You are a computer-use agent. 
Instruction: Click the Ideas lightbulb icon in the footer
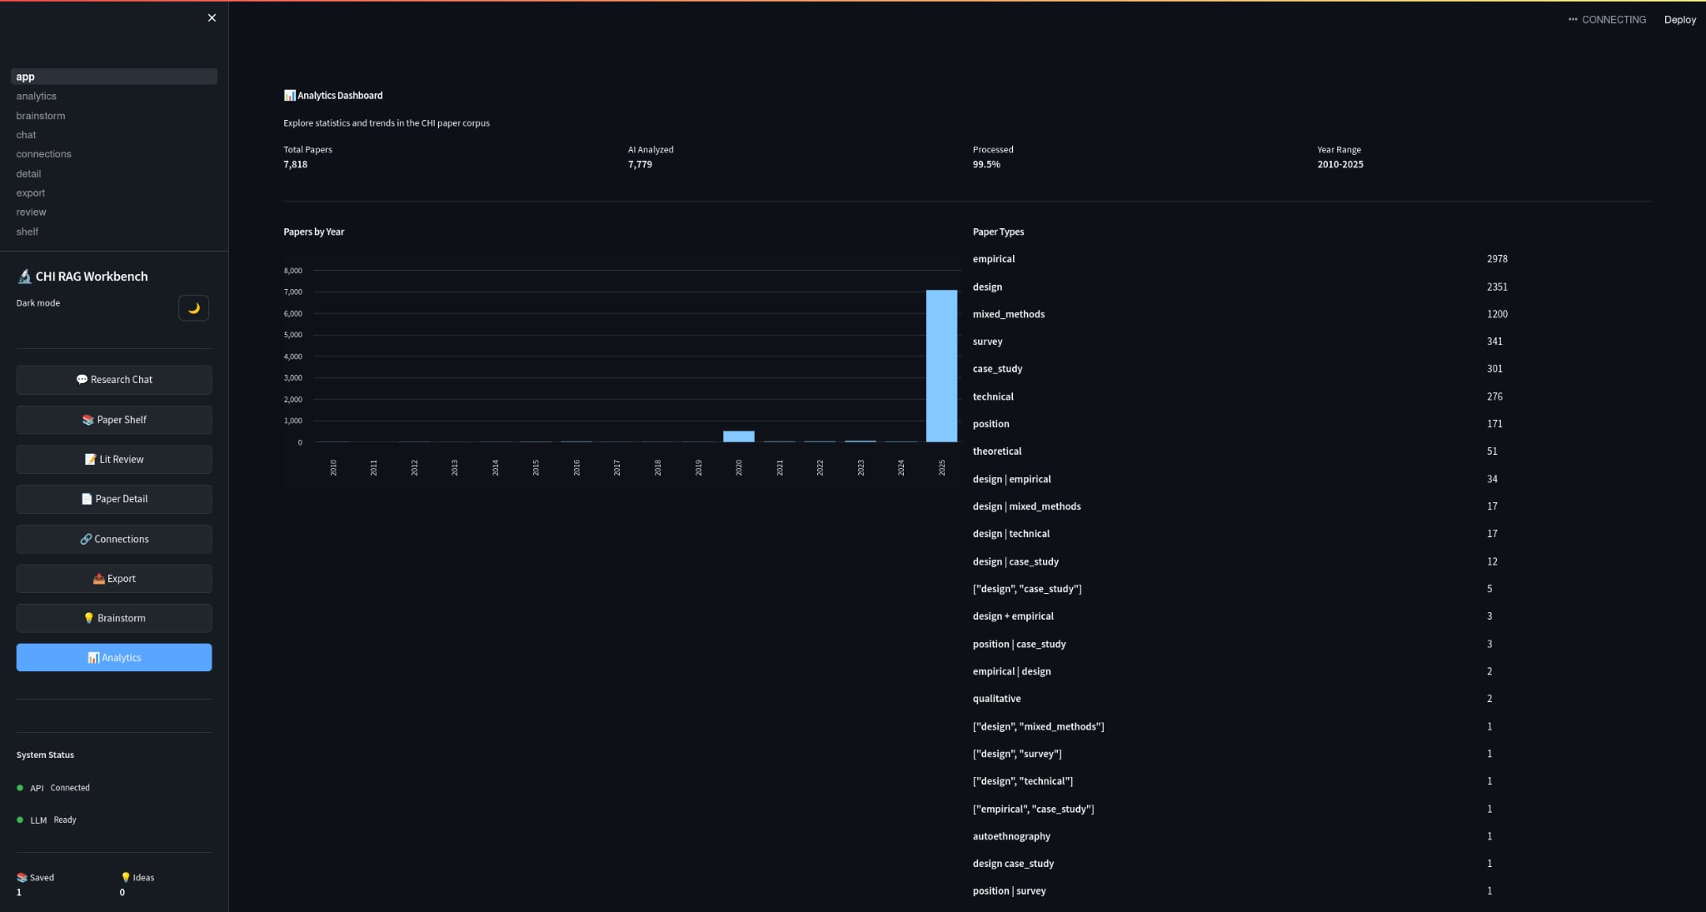(x=126, y=877)
